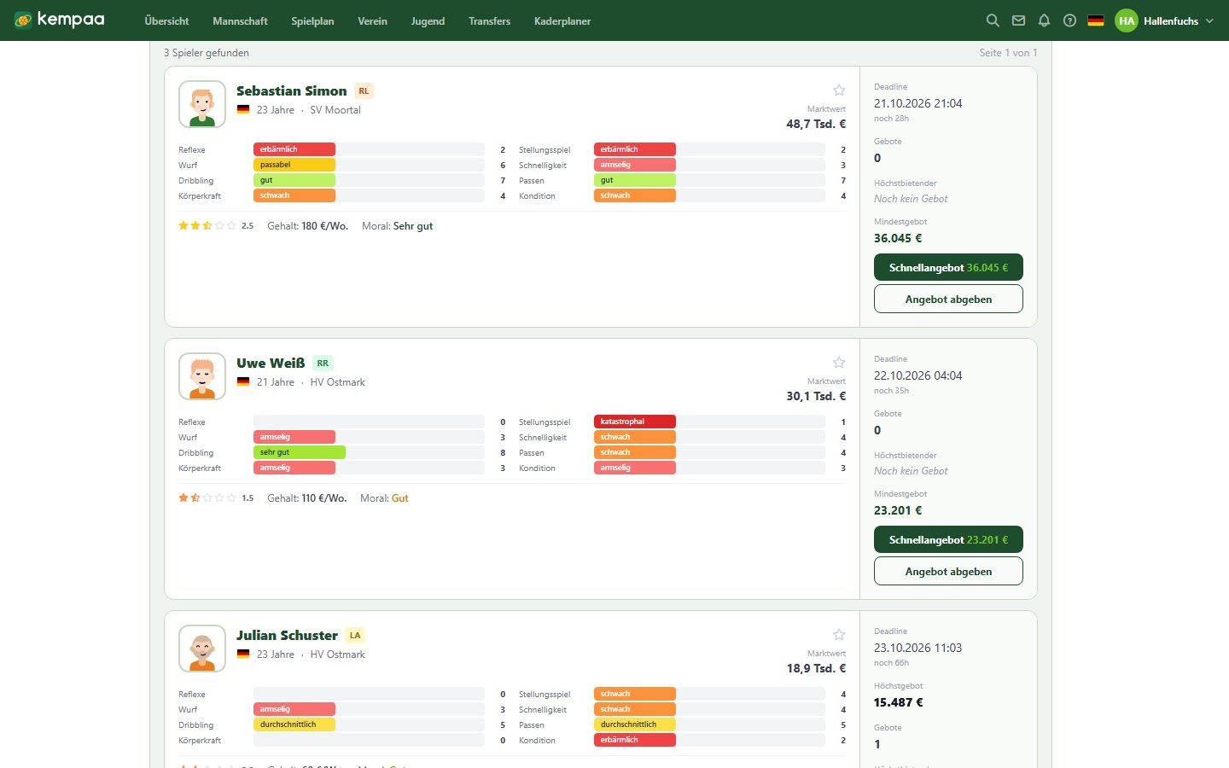Favorite Sebastian Simon with the star
This screenshot has width=1229, height=768.
[839, 90]
